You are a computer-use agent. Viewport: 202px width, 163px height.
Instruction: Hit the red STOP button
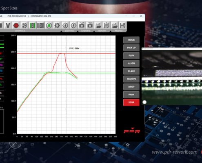[x=131, y=102]
